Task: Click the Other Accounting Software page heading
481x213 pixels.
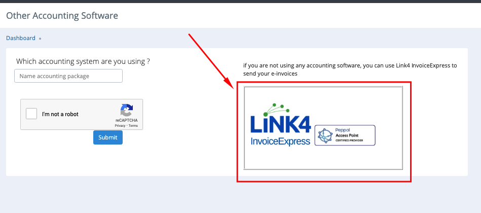Action: (x=62, y=15)
